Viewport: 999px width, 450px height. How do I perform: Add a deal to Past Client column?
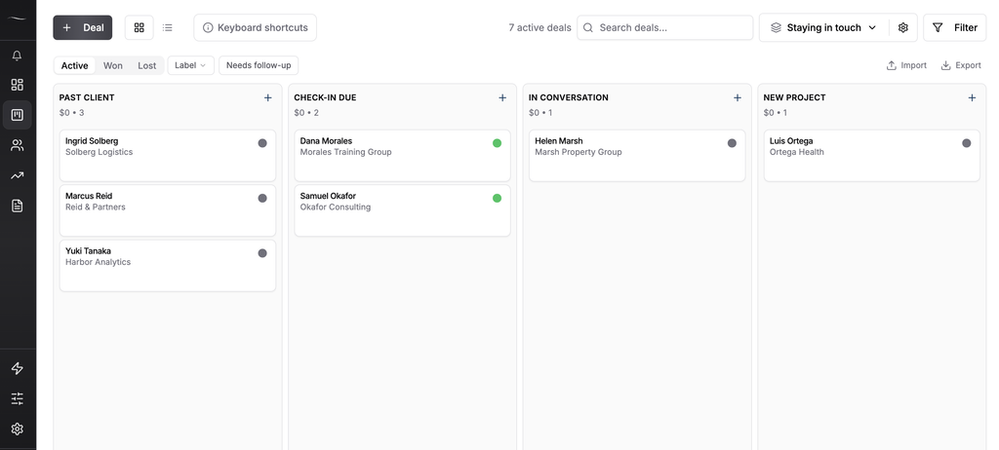tap(267, 97)
